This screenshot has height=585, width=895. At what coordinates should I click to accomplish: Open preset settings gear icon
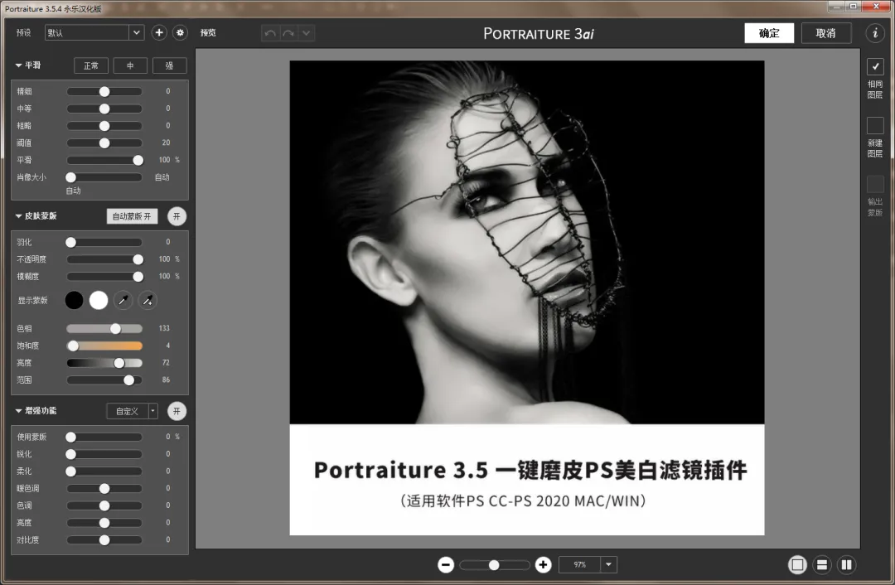[x=181, y=33]
